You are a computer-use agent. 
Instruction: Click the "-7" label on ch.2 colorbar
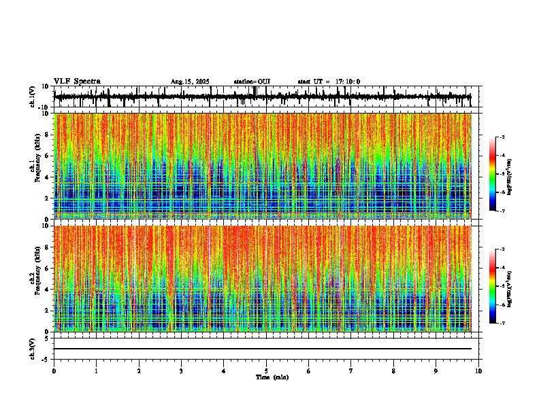502,324
